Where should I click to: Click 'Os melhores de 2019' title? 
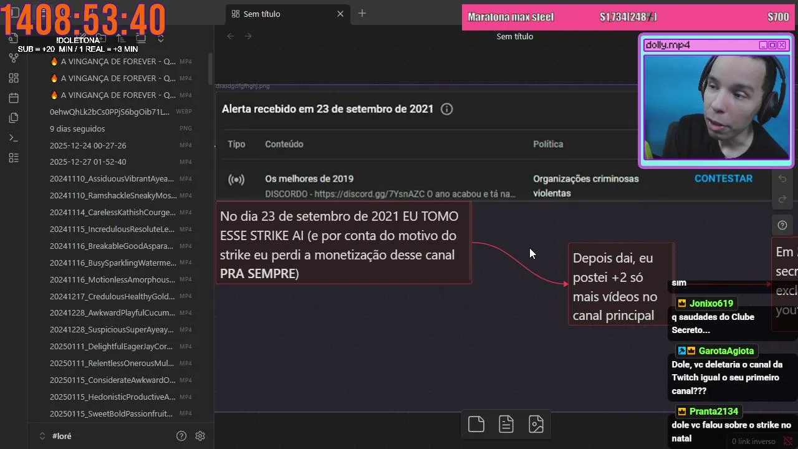click(x=309, y=179)
